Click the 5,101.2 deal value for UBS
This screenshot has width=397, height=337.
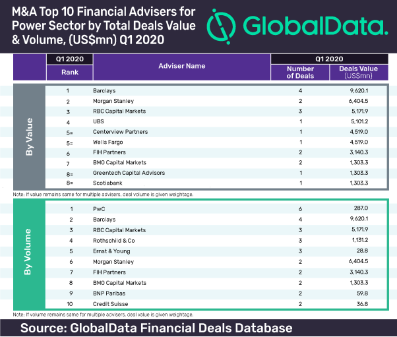[359, 122]
